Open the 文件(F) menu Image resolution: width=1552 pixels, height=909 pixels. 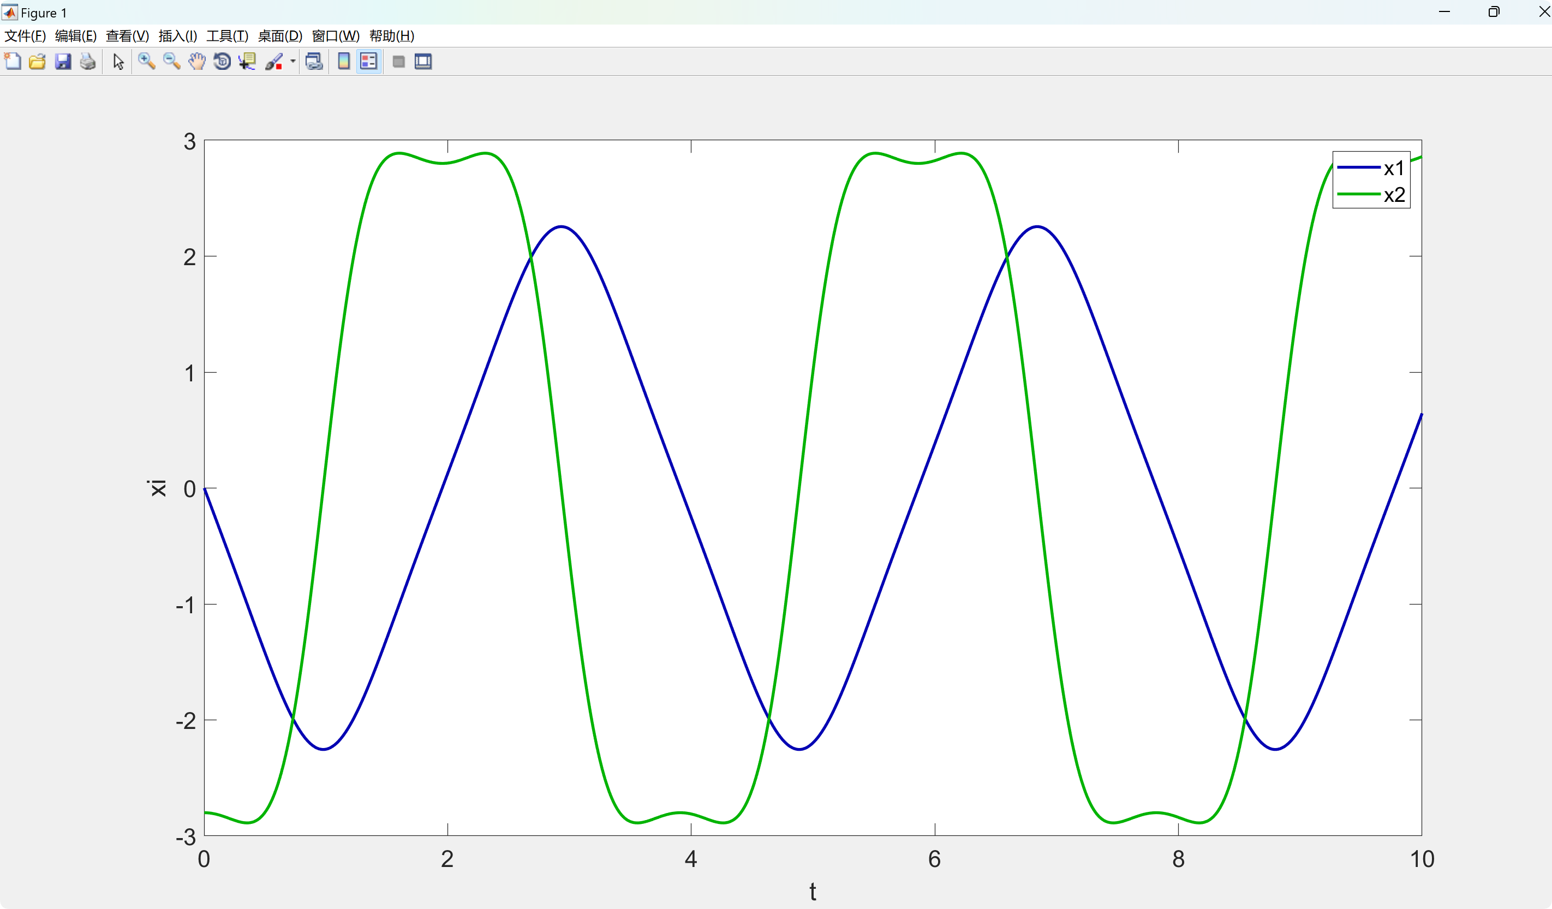coord(25,35)
